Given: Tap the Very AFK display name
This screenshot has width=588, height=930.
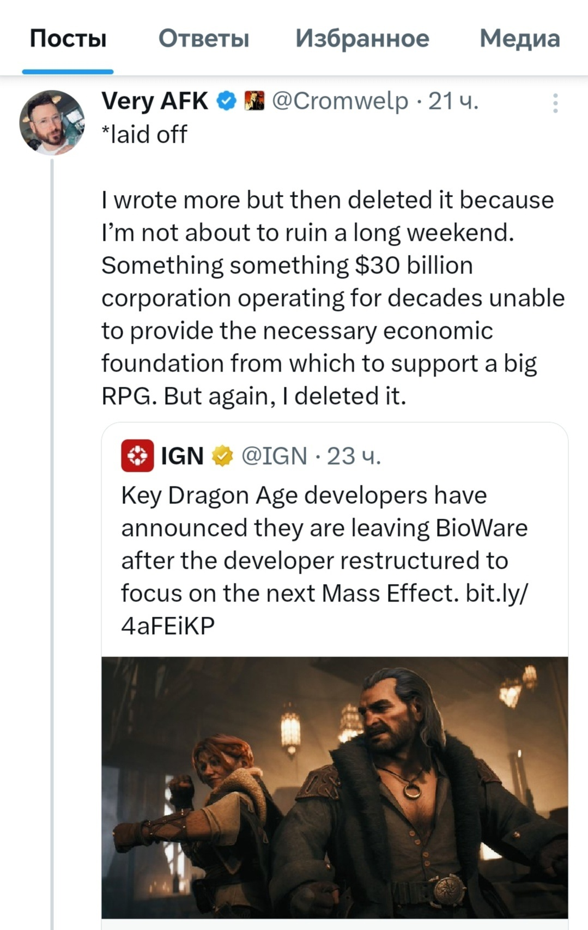Looking at the screenshot, I should click(x=155, y=101).
